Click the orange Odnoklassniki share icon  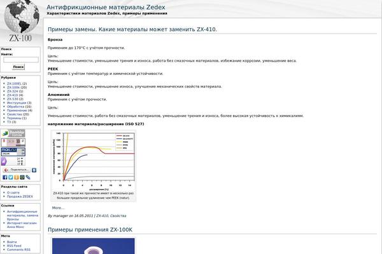[x=17, y=177]
